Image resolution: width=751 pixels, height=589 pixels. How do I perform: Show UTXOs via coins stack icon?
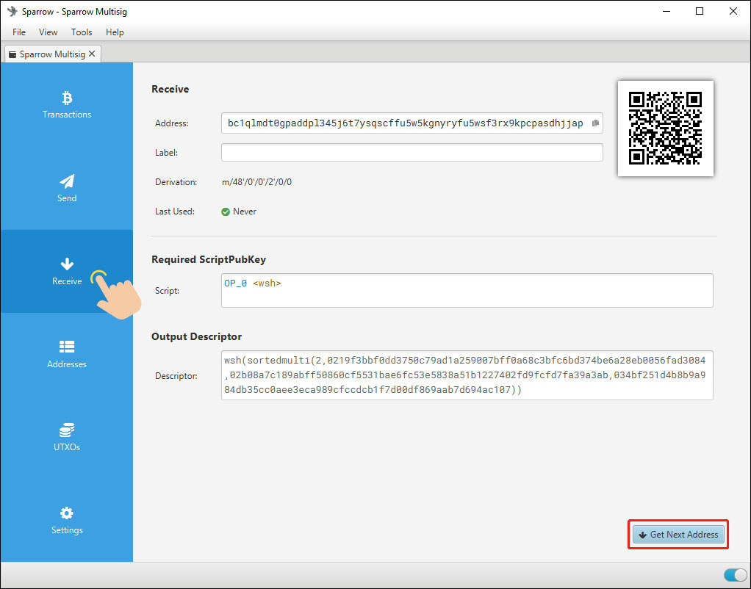(67, 430)
